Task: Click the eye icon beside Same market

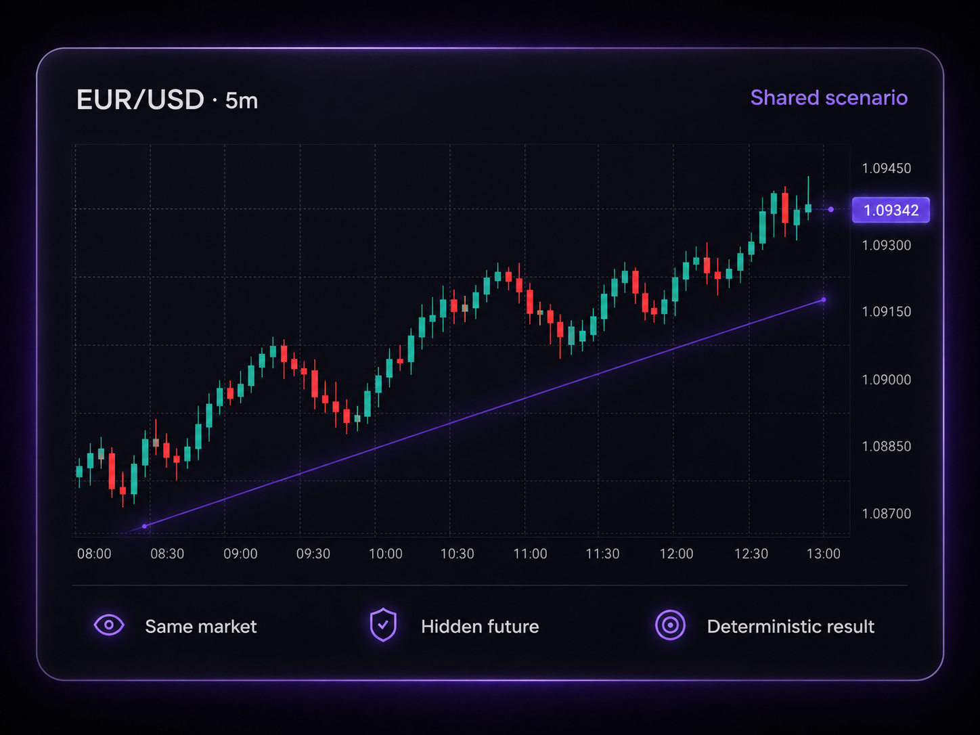Action: point(109,625)
